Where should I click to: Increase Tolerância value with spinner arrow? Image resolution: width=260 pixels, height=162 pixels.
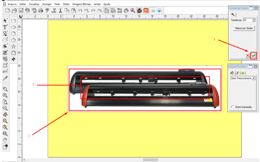point(254,19)
